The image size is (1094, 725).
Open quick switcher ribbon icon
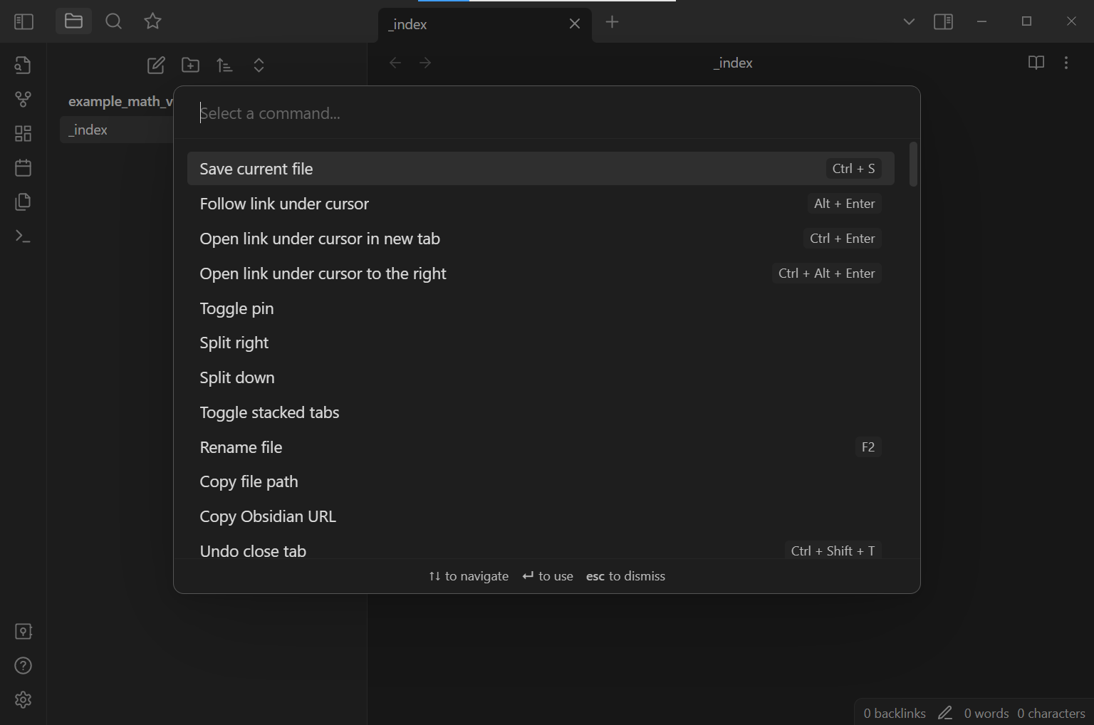click(x=23, y=65)
